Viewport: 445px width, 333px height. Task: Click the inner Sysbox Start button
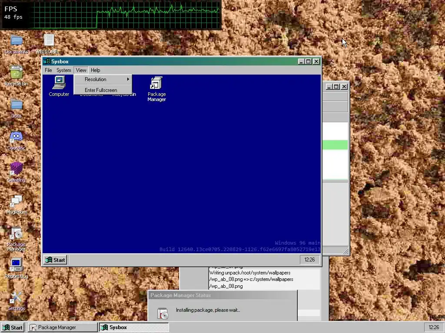pyautogui.click(x=55, y=260)
